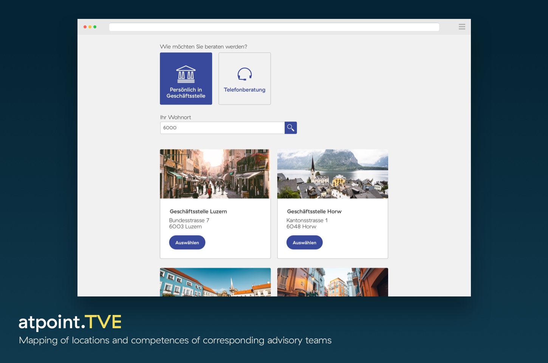Screen dimensions: 548x363
Task: Click the yellow minimize window dot
Action: pyautogui.click(x=90, y=27)
